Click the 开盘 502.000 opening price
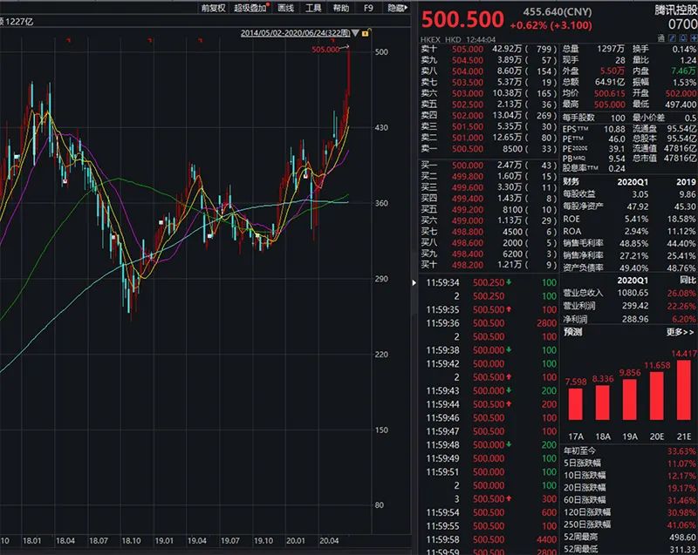Image resolution: width=698 pixels, height=555 pixels. [x=681, y=93]
